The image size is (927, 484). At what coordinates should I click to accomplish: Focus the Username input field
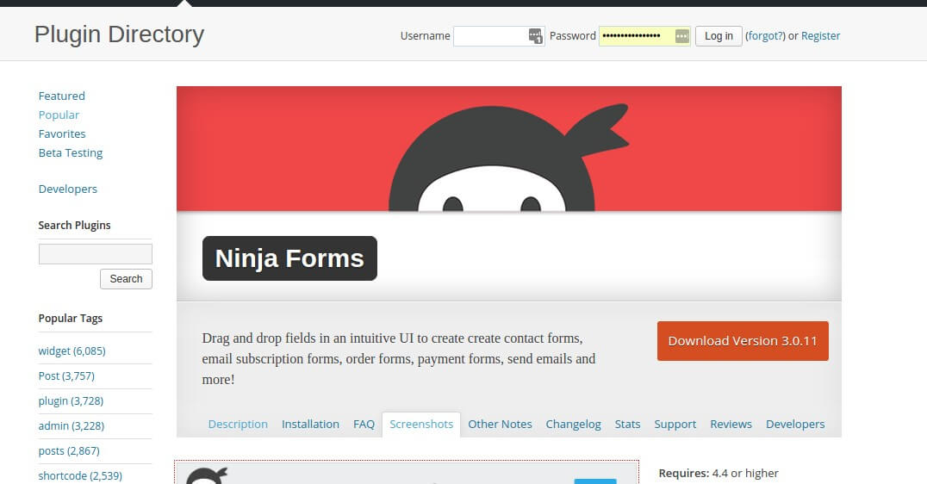[499, 36]
